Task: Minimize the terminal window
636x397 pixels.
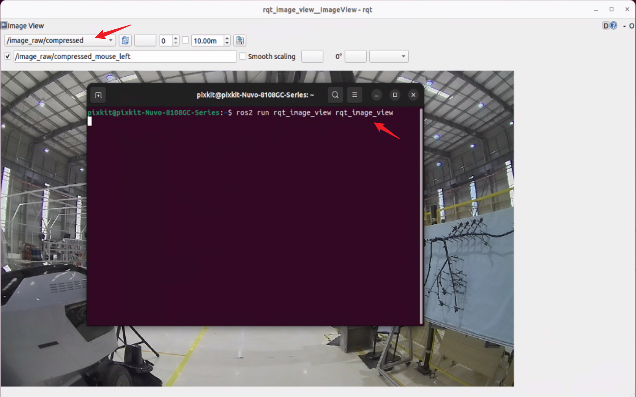Action: pos(377,95)
